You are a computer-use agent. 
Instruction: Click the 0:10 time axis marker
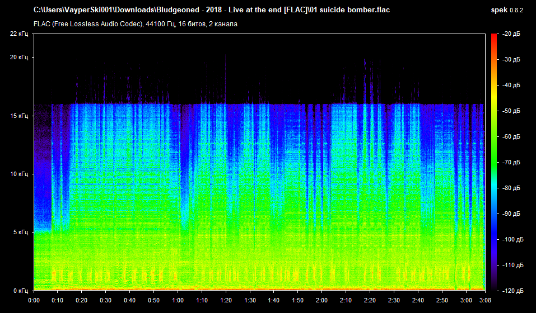tap(58, 300)
